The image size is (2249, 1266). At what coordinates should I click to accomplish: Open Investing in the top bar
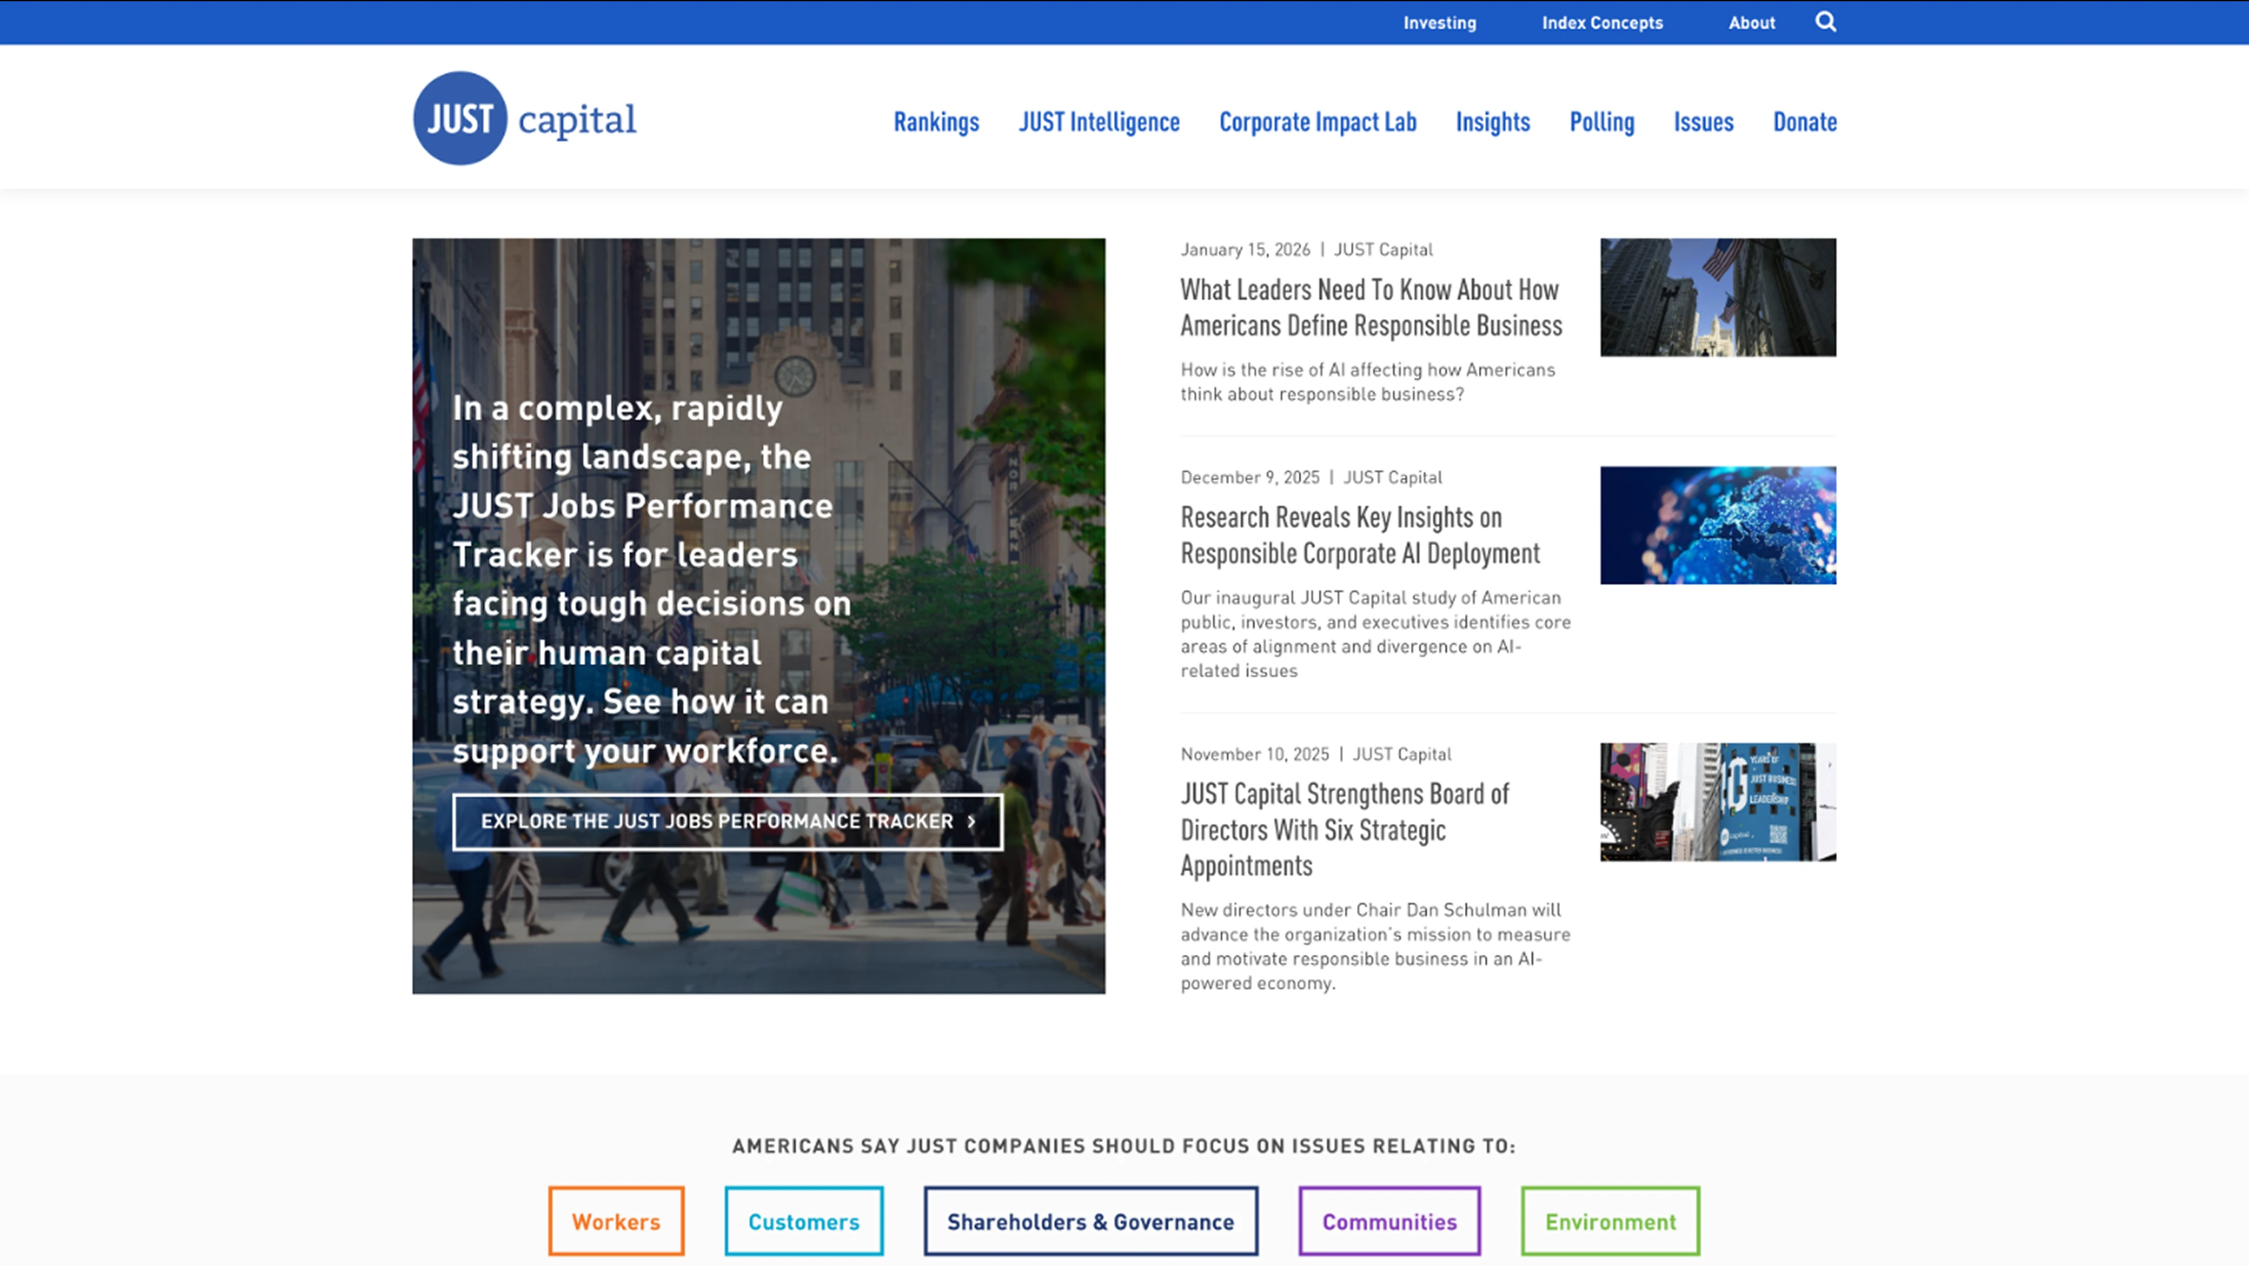pyautogui.click(x=1440, y=23)
